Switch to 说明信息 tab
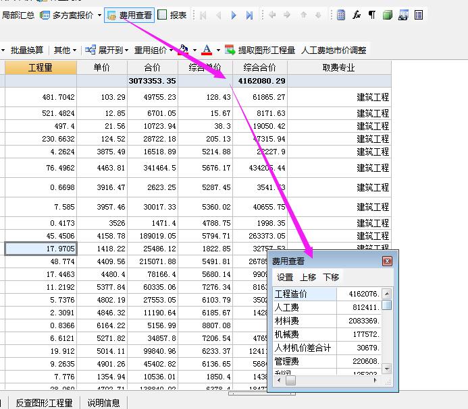 [103, 403]
